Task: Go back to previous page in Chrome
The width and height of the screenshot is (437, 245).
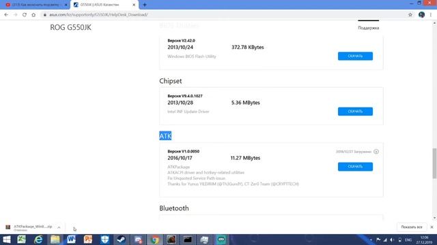Action: pos(6,15)
